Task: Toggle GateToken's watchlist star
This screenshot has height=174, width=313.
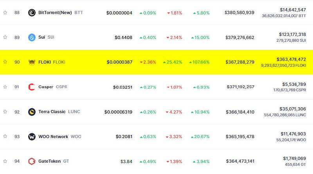Action: coord(5,161)
